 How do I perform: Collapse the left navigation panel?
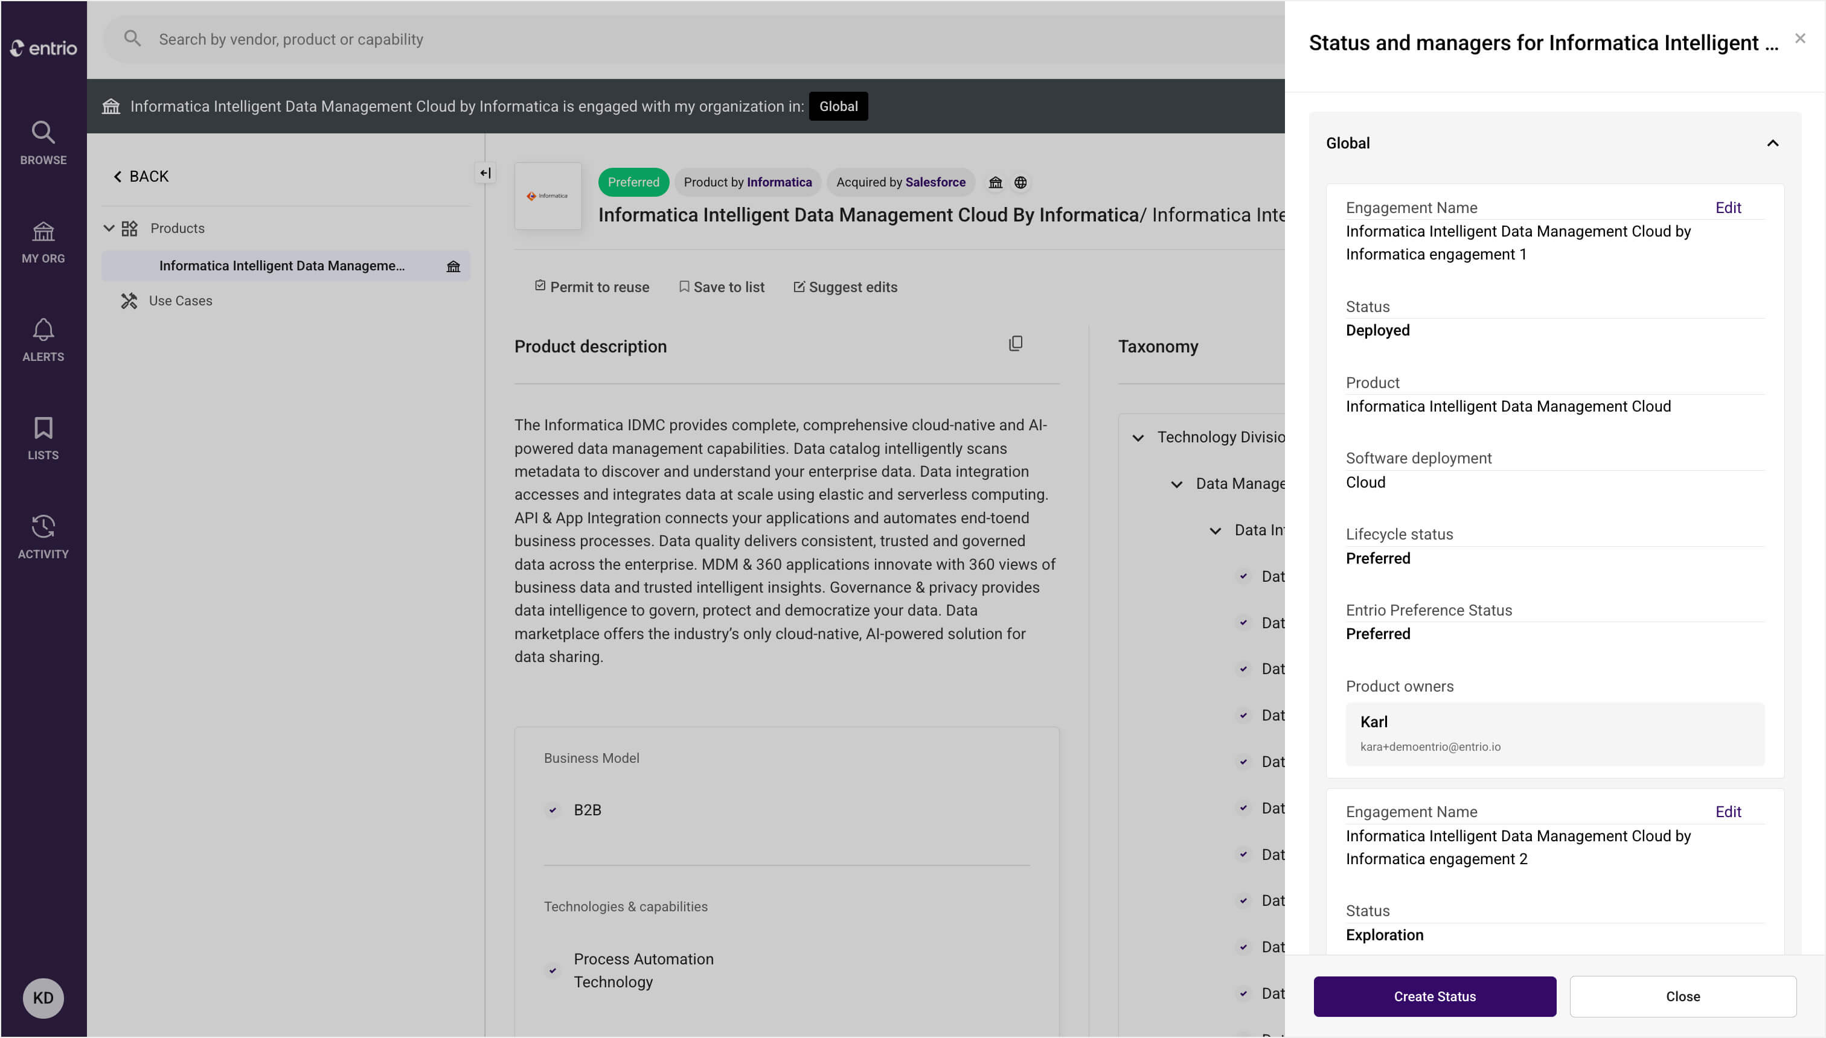[x=485, y=173]
